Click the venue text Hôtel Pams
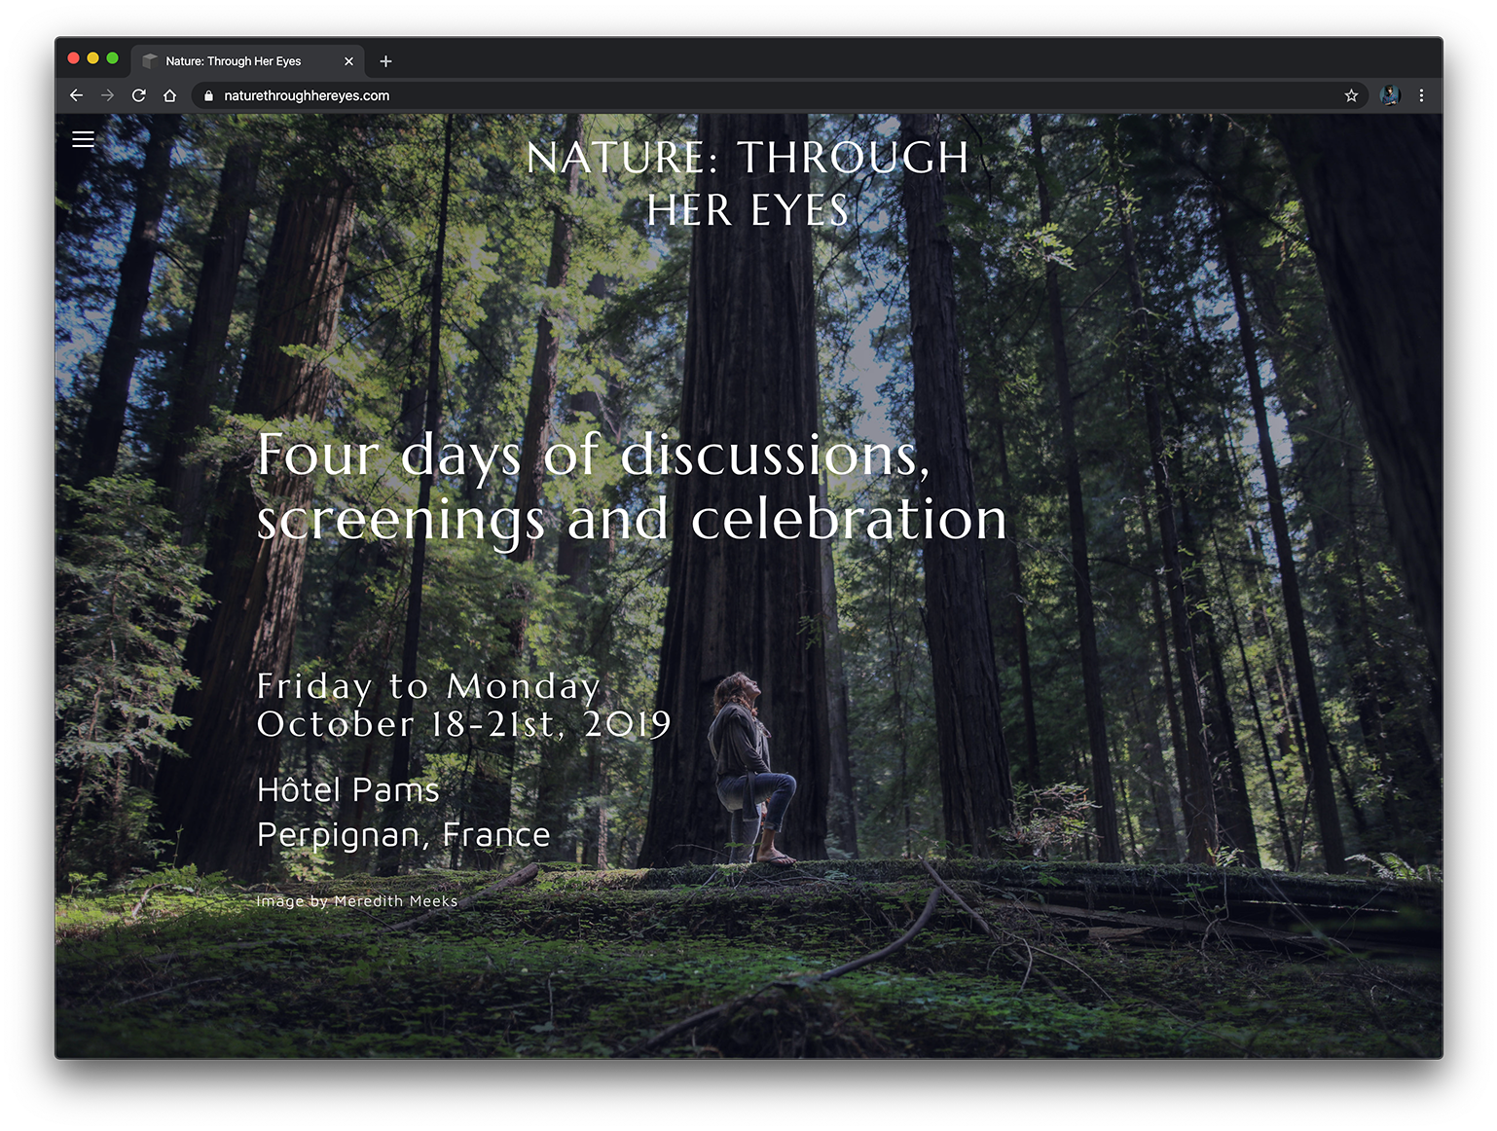 [x=348, y=789]
